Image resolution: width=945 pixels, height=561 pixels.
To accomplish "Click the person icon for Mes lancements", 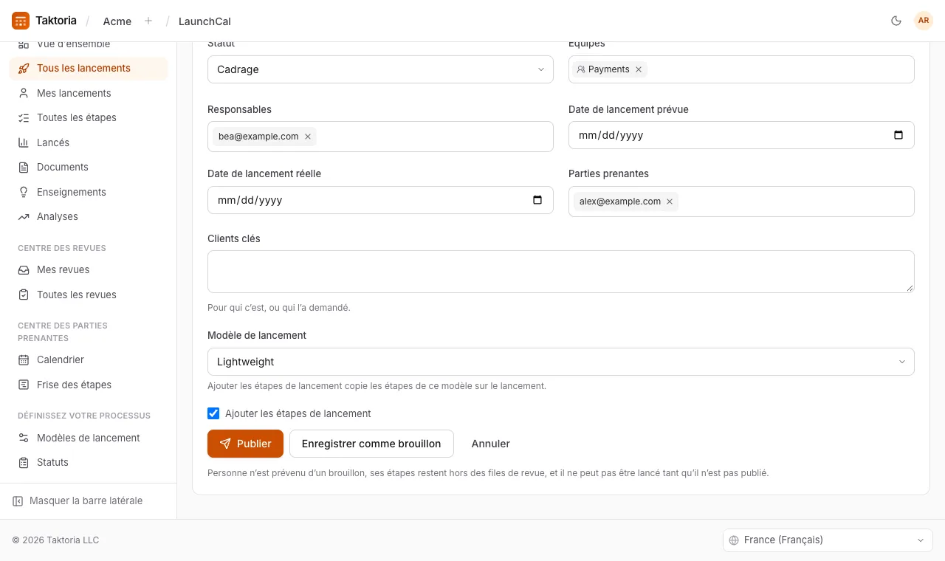I will (24, 93).
